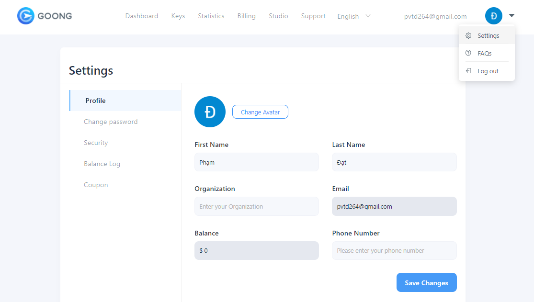The height and width of the screenshot is (302, 534).
Task: Click the Goong logo icon
Action: tap(25, 16)
